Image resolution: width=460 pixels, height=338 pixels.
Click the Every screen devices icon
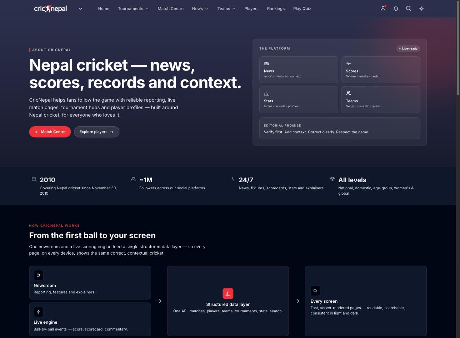point(315,291)
